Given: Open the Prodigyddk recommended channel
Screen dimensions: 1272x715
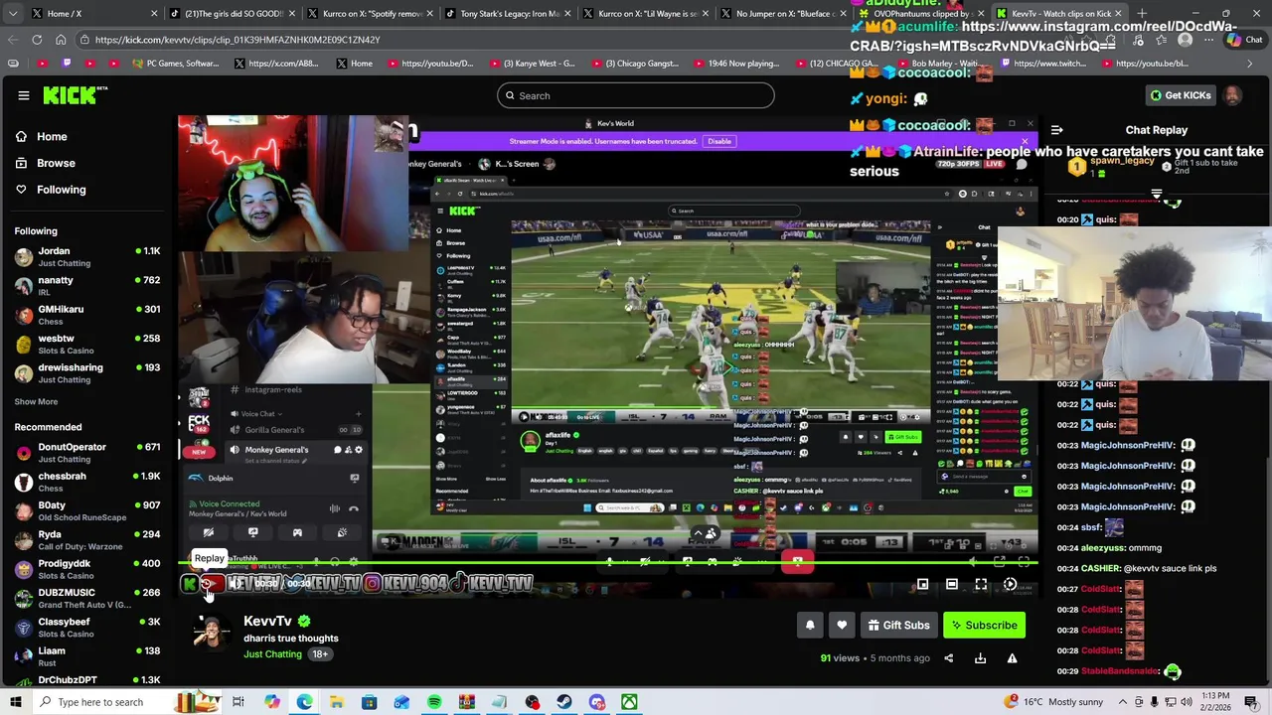Looking at the screenshot, I should pos(87,569).
